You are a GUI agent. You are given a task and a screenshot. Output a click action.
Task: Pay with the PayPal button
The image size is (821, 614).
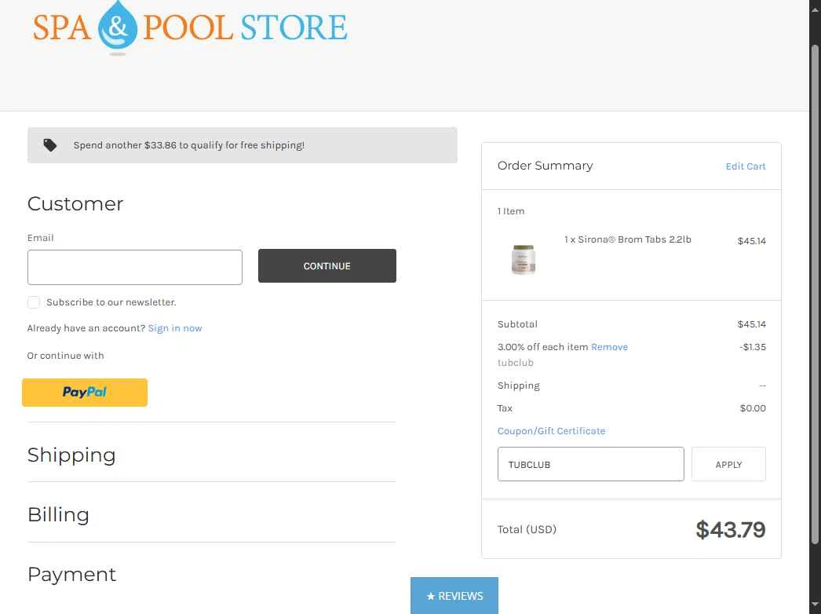point(85,393)
